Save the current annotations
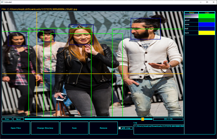This screenshot has width=217, height=139. pos(74,128)
